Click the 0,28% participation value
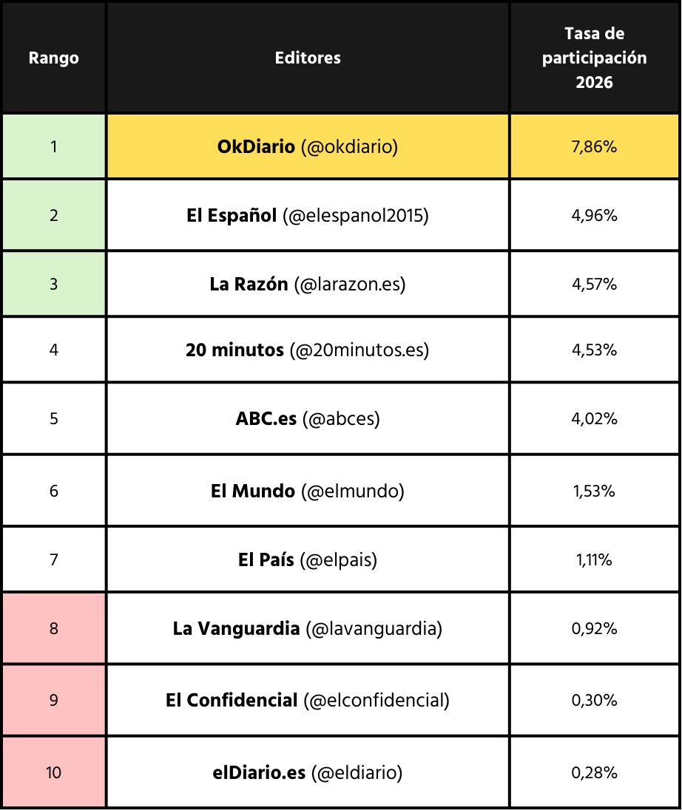 595,773
